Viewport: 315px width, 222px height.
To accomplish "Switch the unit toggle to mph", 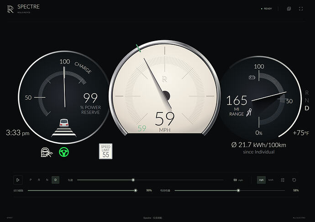I will click(261, 180).
